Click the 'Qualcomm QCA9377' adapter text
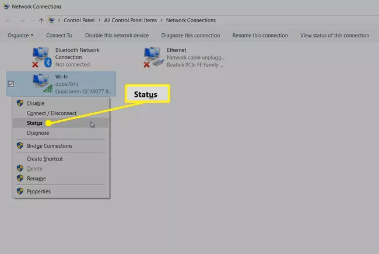This screenshot has width=379, height=254. click(x=83, y=92)
